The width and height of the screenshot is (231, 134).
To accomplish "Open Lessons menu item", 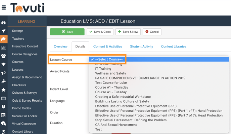I will point(18,70).
